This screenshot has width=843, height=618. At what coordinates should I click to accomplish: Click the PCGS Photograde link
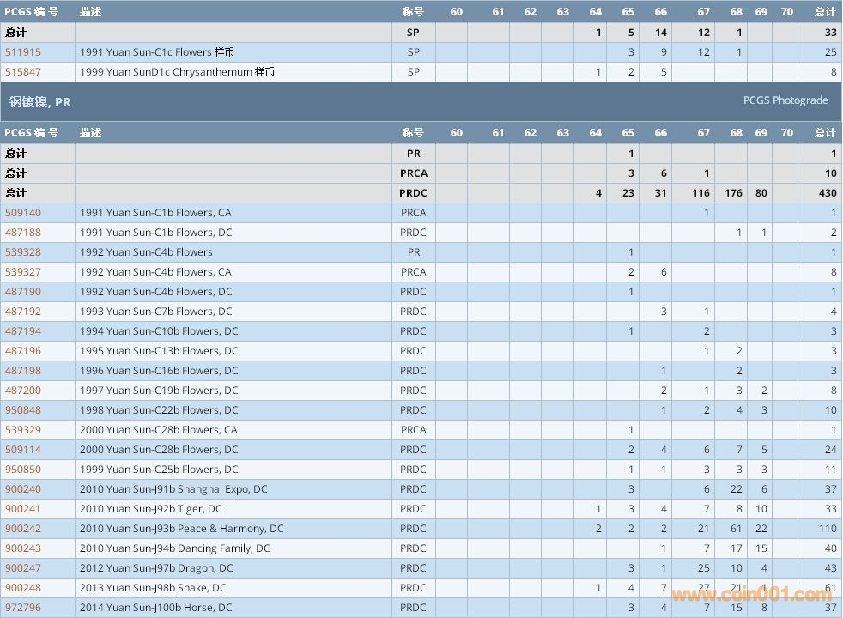point(785,100)
